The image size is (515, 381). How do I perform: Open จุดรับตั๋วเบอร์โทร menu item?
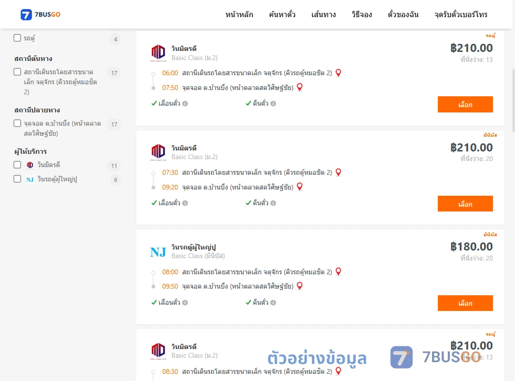pyautogui.click(x=461, y=14)
